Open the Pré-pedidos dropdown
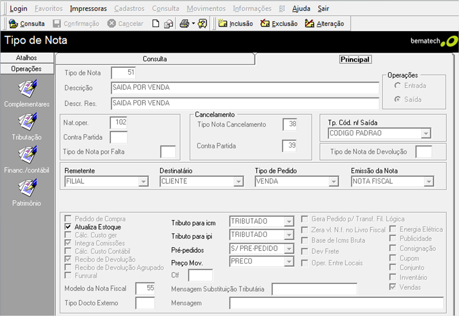 (x=289, y=249)
